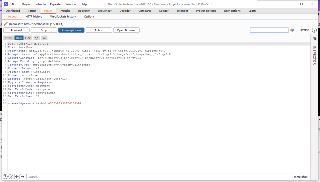Open the Window menu
The image size is (320, 182).
(x=71, y=4)
